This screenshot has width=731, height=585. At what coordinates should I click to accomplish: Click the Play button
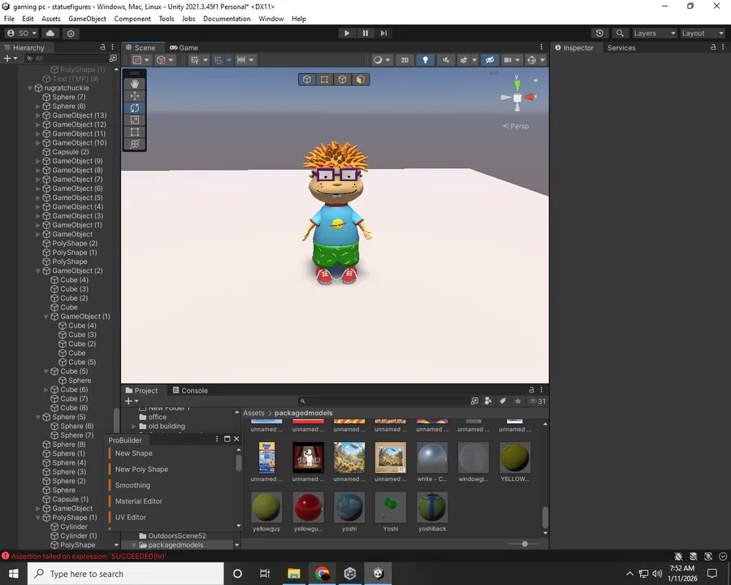(346, 33)
